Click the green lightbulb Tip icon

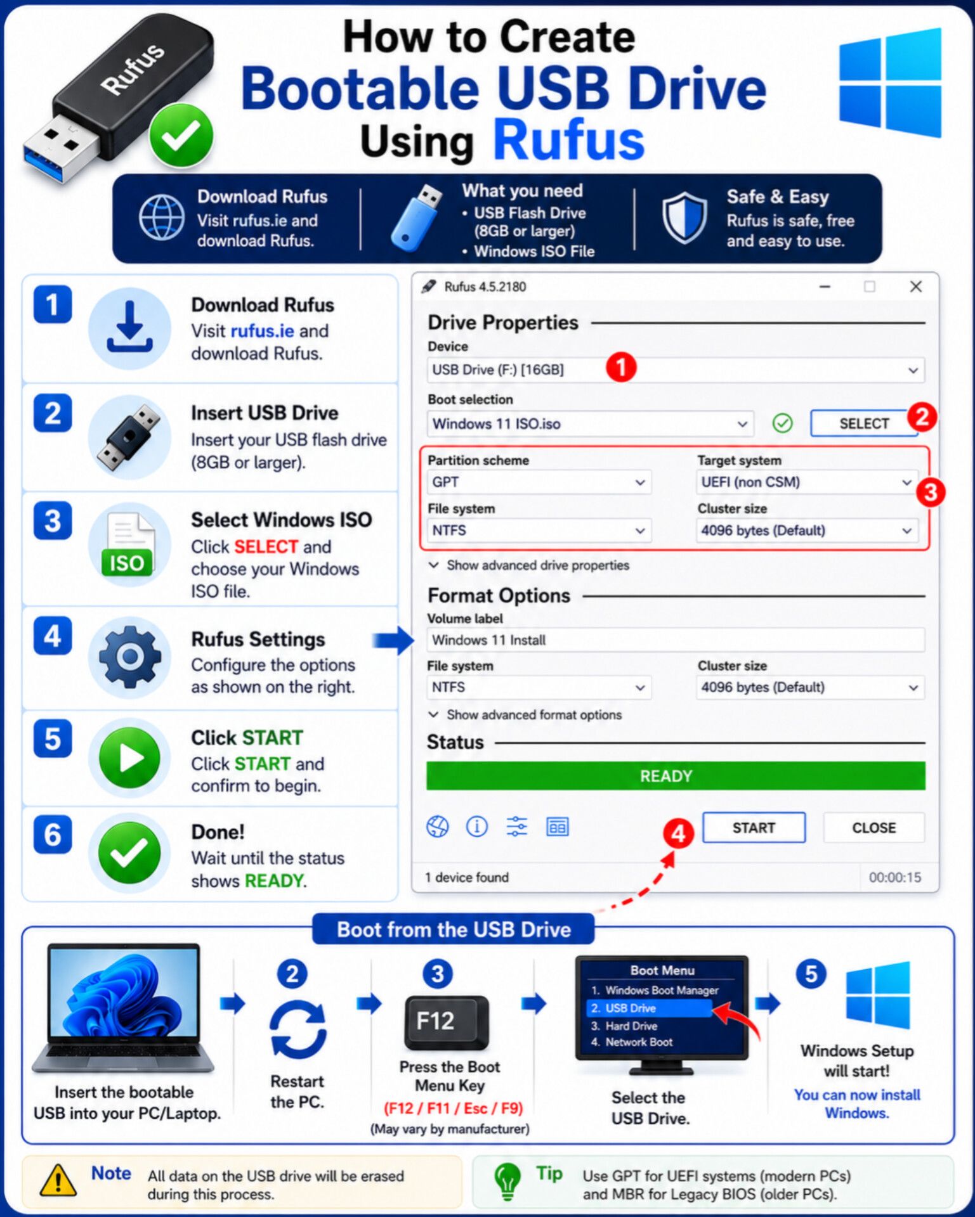[x=507, y=1181]
